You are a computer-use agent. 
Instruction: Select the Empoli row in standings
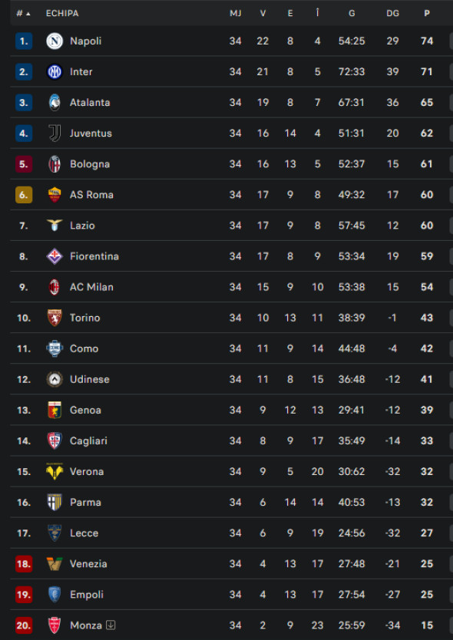231,594
